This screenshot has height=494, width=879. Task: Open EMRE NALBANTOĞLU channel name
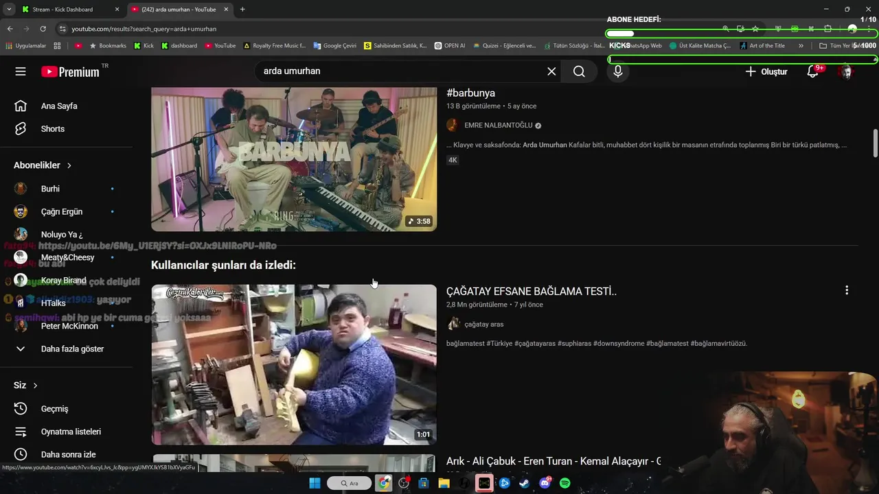(x=498, y=126)
